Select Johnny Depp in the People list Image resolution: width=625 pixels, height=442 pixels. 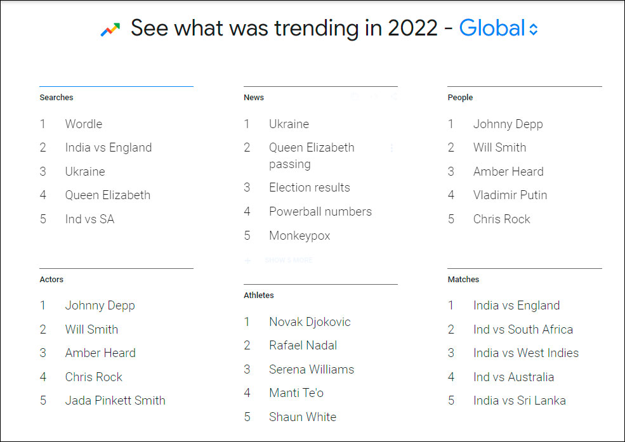coord(508,124)
